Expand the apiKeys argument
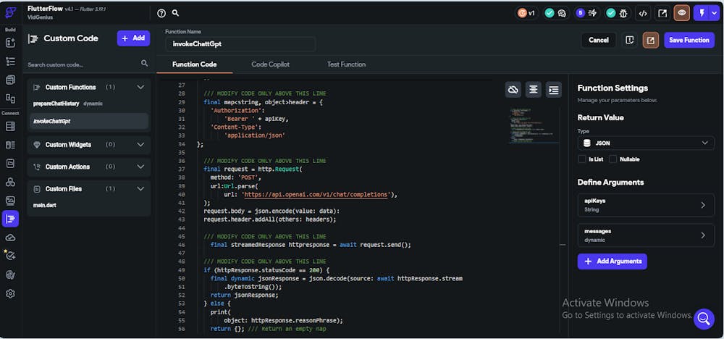The width and height of the screenshot is (724, 339). click(646, 205)
